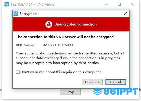141x101 pixels.
Task: Stop the connection attempt with the Stop button
Action: (70, 92)
